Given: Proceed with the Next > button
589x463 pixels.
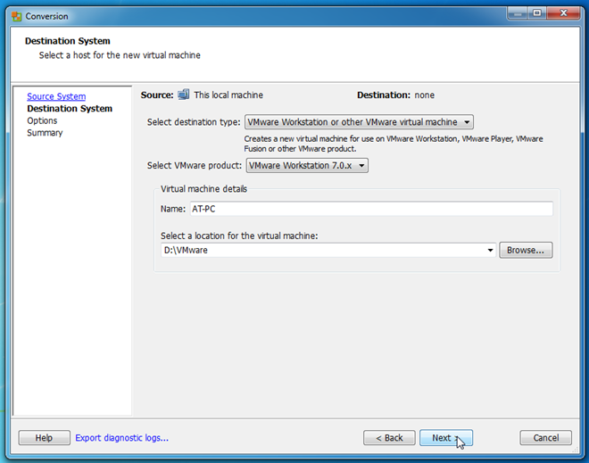Looking at the screenshot, I should tap(446, 438).
